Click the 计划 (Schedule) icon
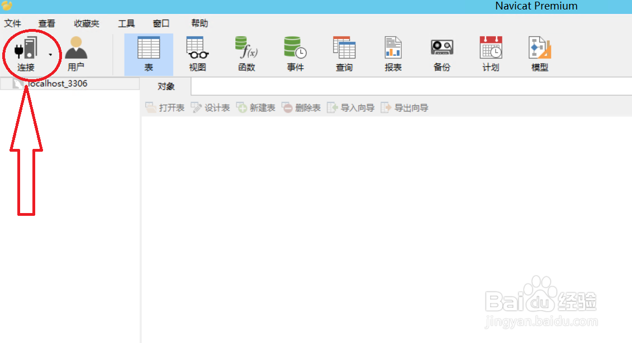Image resolution: width=632 pixels, height=343 pixels. pyautogui.click(x=490, y=53)
